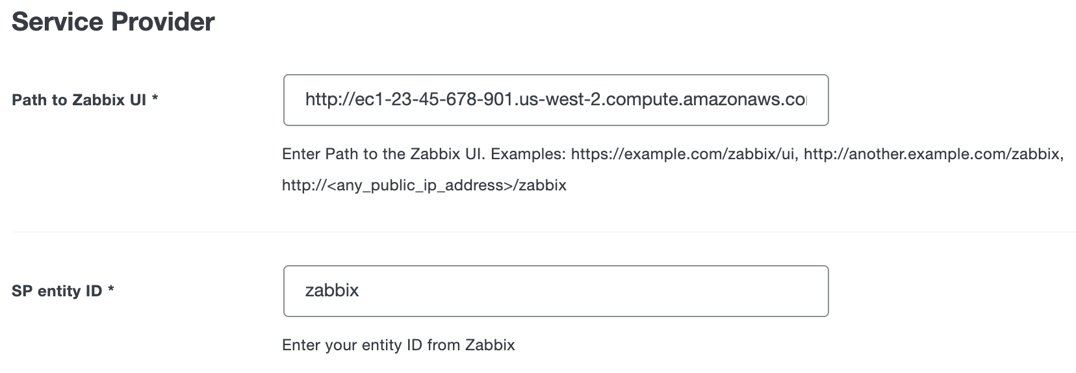Click the word "Provider" in the heading
1076x373 pixels.
click(163, 21)
